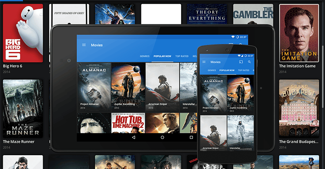Click the page's vertical scrollbar on the right edge
The height and width of the screenshot is (169, 325).
(x=323, y=77)
